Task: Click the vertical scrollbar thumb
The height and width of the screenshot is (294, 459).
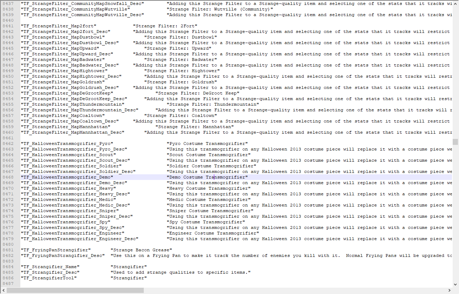Action: 455,142
